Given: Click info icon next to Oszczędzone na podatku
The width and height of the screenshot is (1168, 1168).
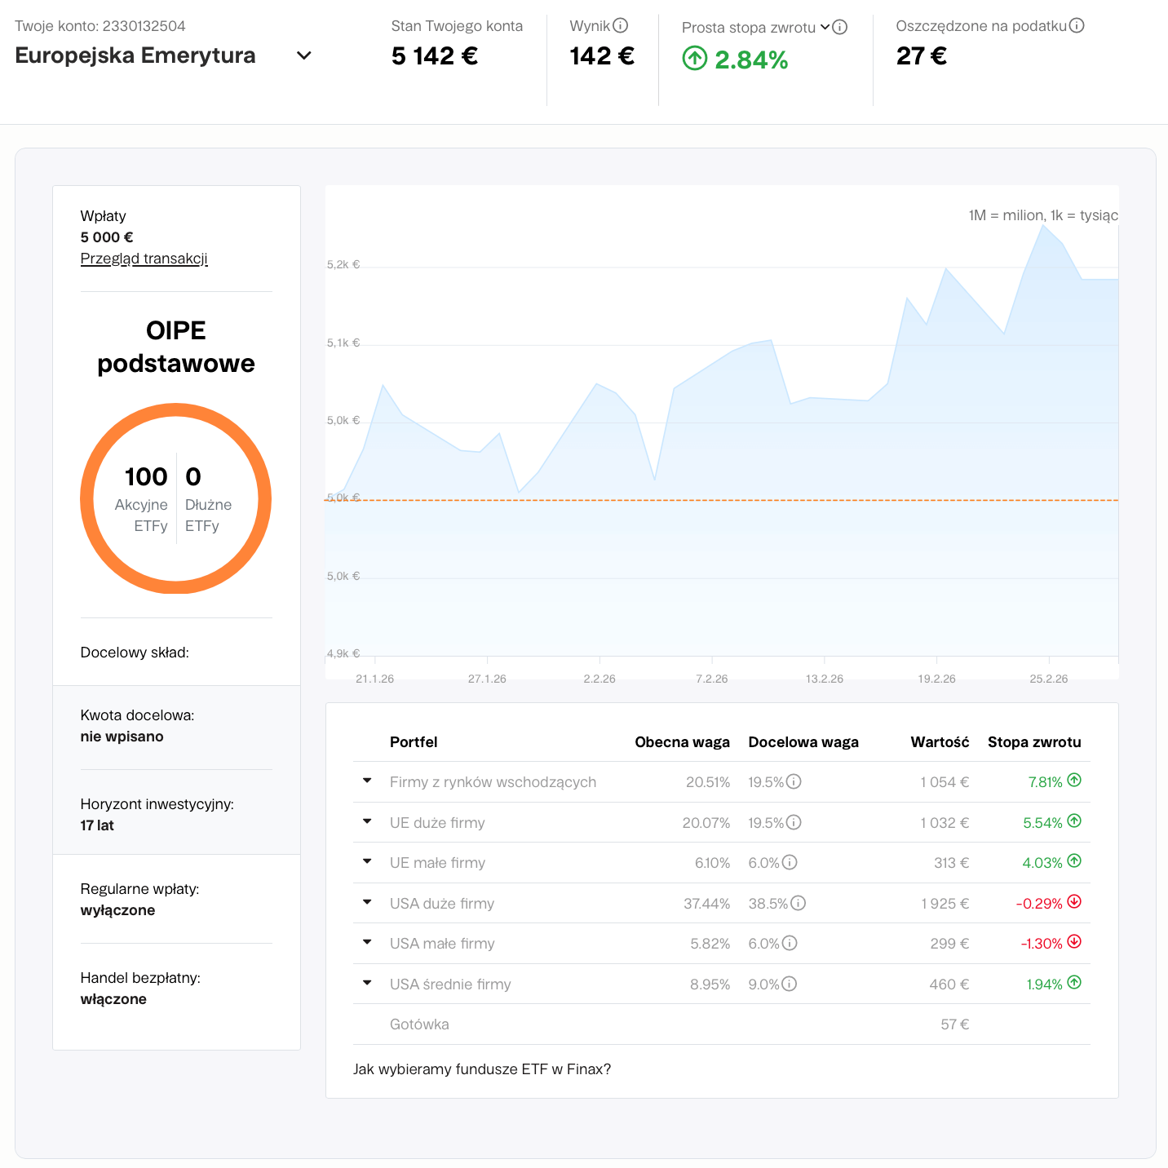Looking at the screenshot, I should tap(1077, 25).
